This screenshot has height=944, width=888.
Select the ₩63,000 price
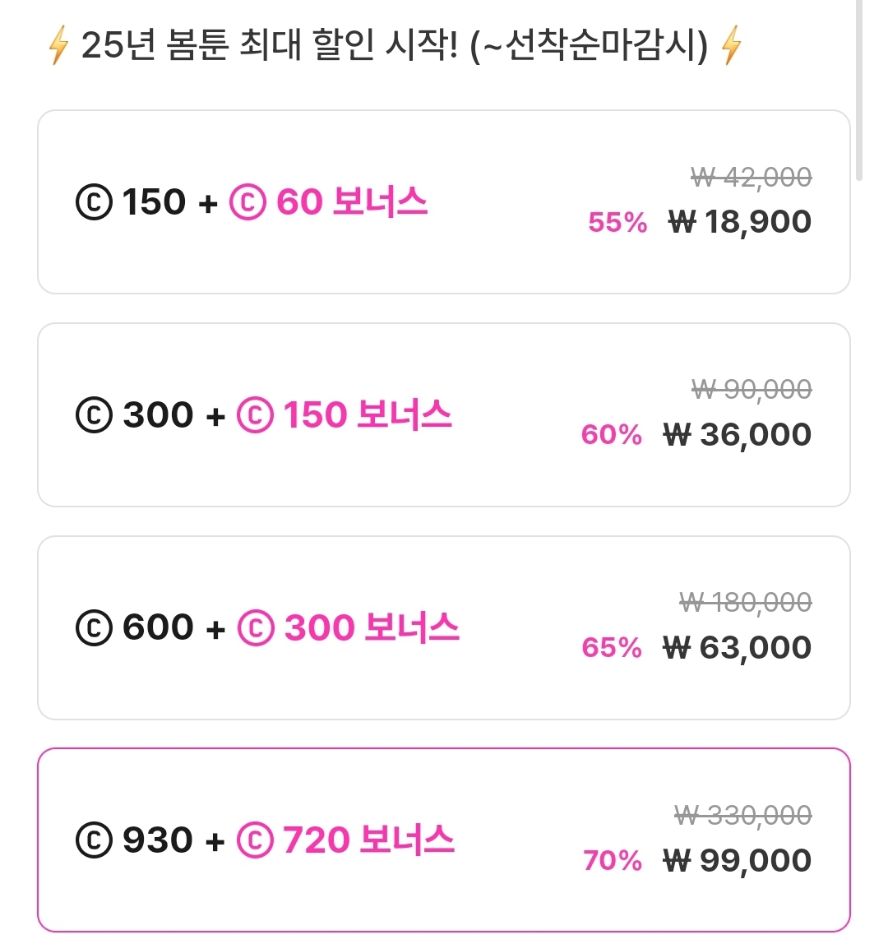click(738, 648)
